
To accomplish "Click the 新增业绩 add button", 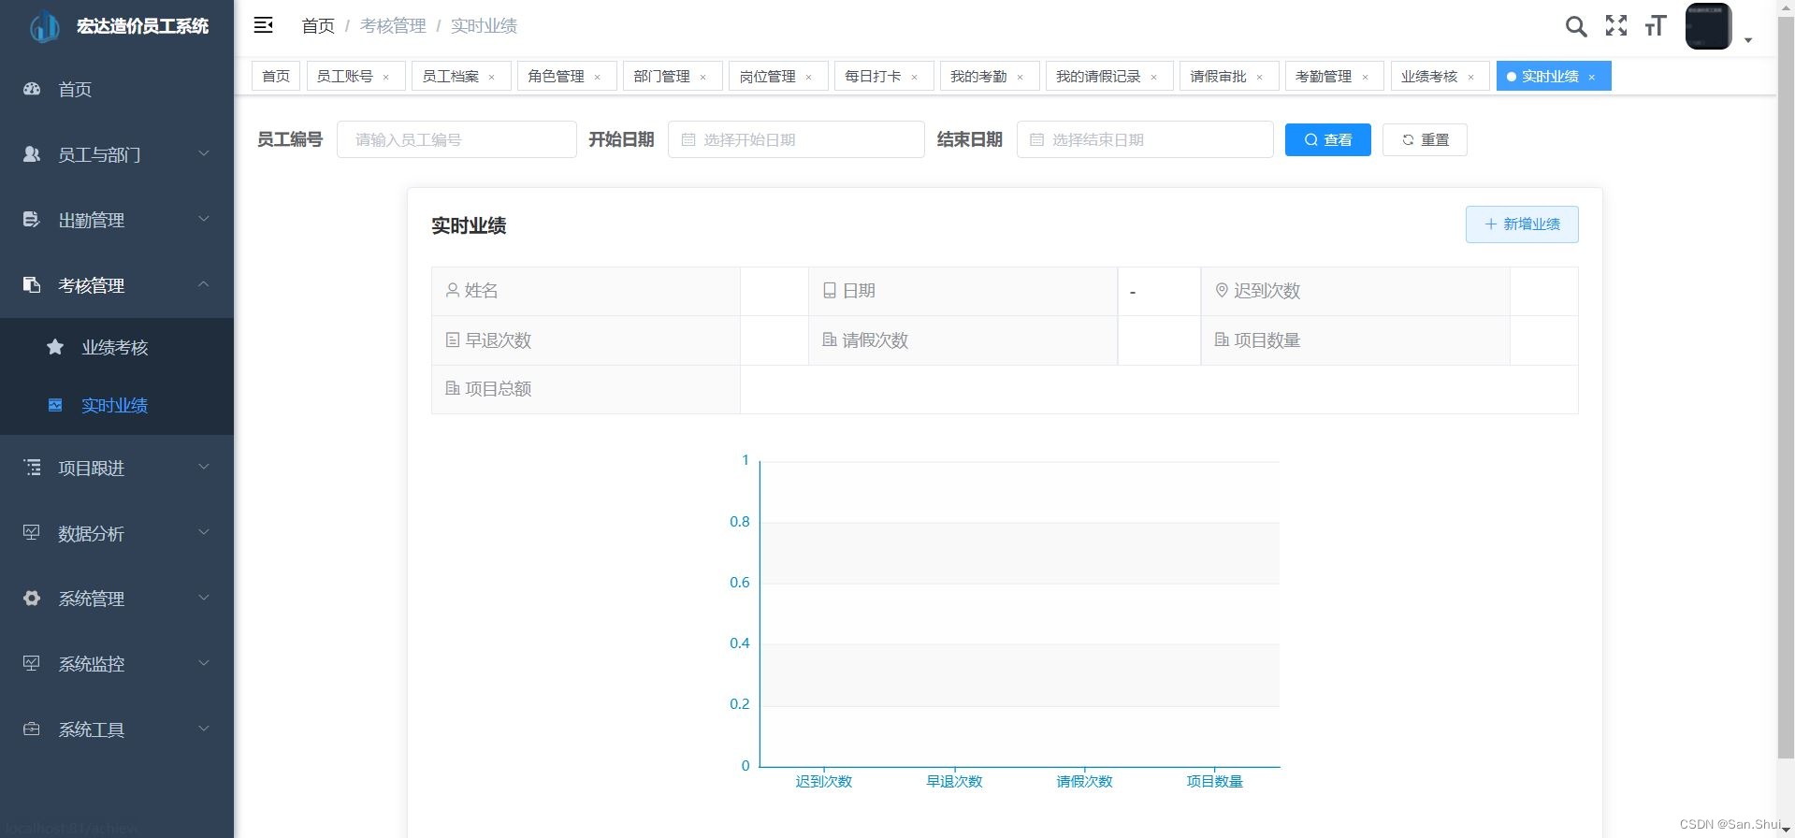I will click(x=1522, y=224).
